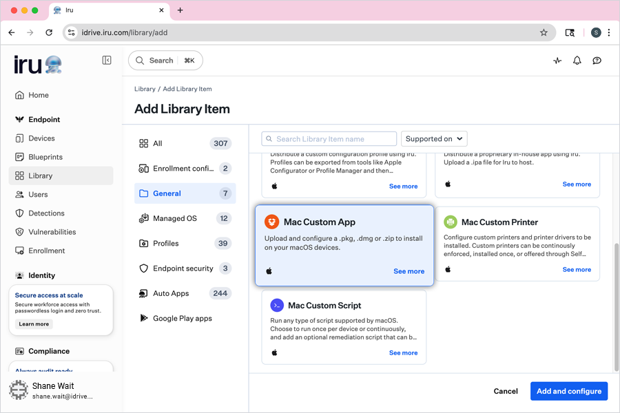This screenshot has height=413, width=620.
Task: Expand the Identity section in sidebar
Action: pyautogui.click(x=41, y=275)
